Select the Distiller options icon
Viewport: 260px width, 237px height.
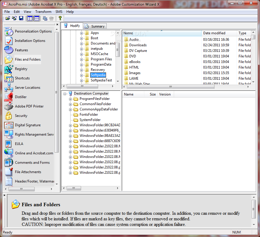pos(9,97)
